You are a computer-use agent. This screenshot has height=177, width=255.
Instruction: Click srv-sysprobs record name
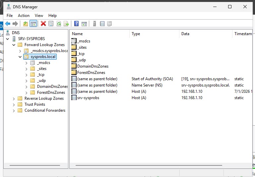[88, 98]
